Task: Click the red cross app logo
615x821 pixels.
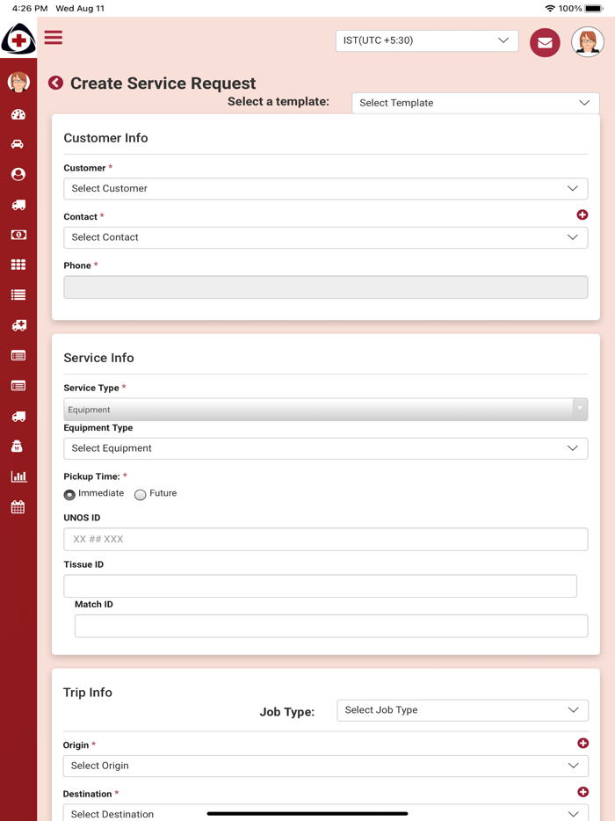Action: pyautogui.click(x=18, y=40)
